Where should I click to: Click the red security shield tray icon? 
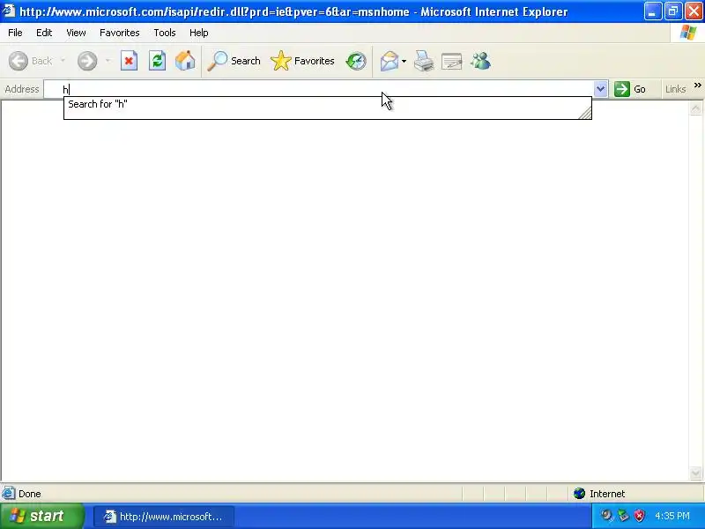tap(639, 516)
